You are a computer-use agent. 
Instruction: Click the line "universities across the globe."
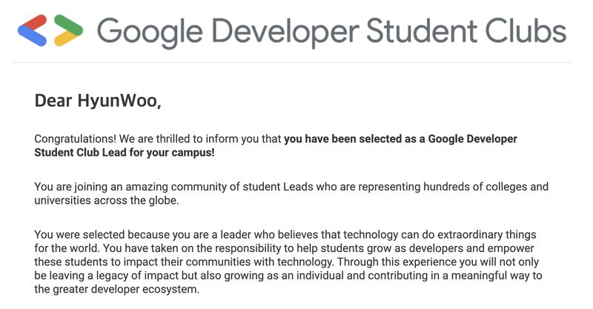(107, 201)
